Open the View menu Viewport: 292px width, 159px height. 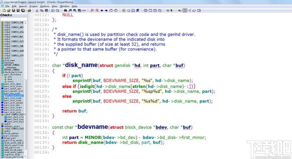pyautogui.click(x=54, y=6)
